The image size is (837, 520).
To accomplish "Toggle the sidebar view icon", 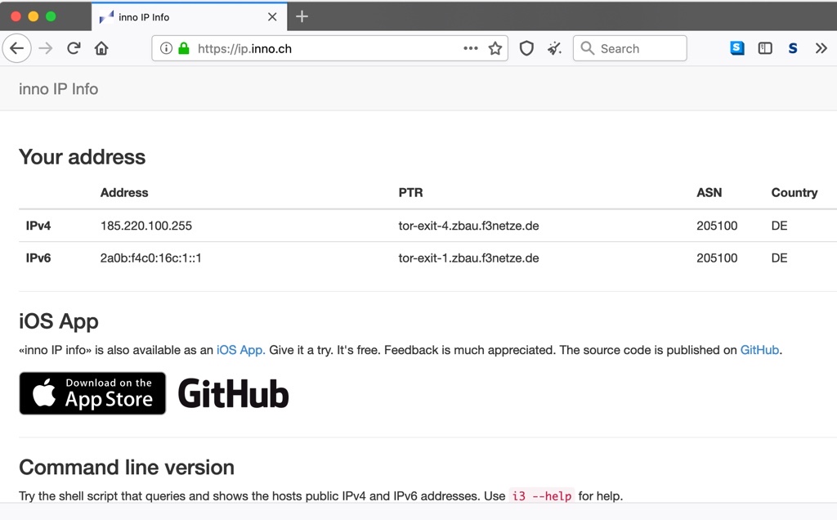I will 765,48.
